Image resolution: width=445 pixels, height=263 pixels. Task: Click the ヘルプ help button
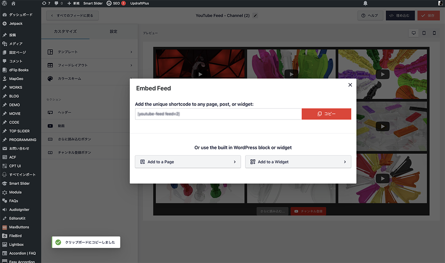click(x=370, y=16)
